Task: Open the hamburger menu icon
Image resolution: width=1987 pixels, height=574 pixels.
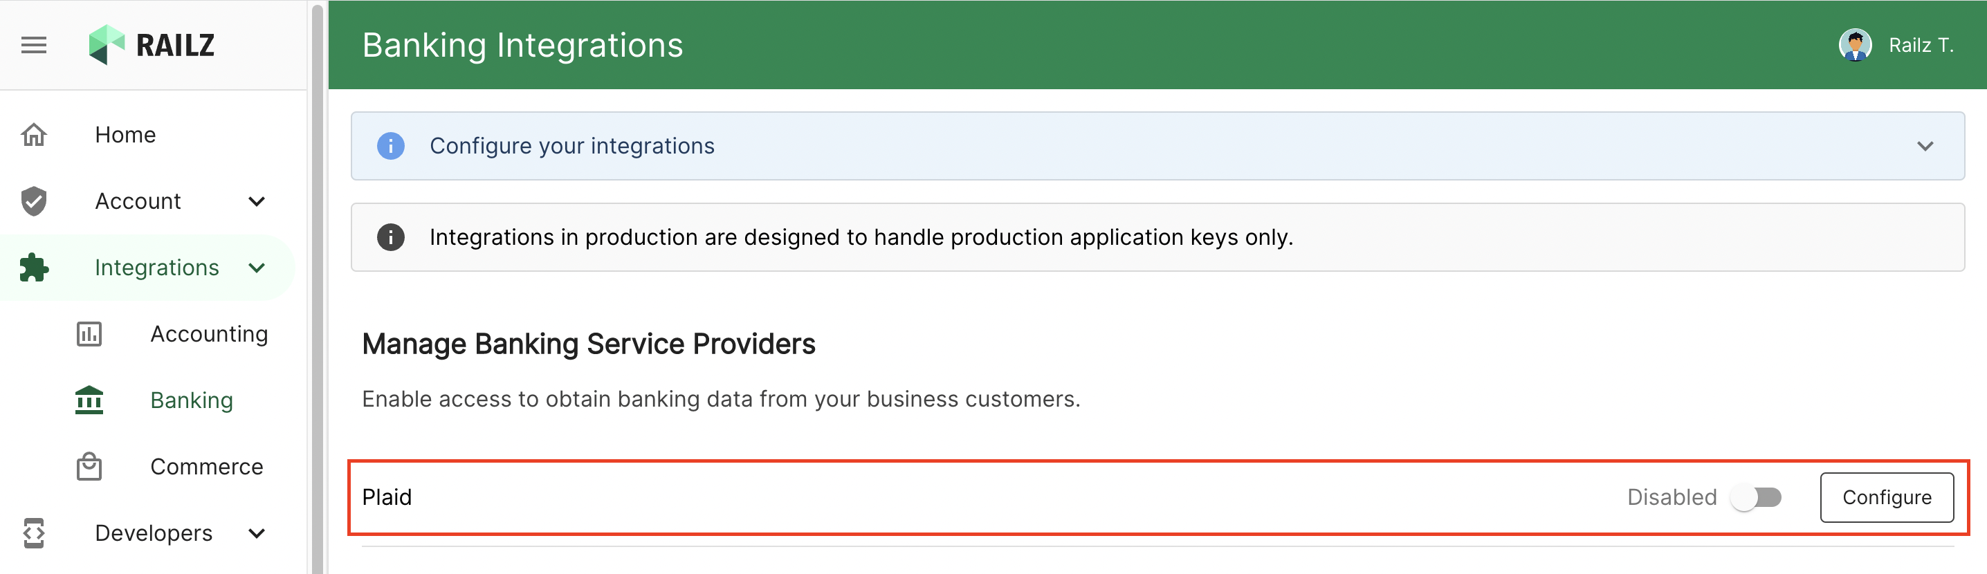Action: (34, 46)
